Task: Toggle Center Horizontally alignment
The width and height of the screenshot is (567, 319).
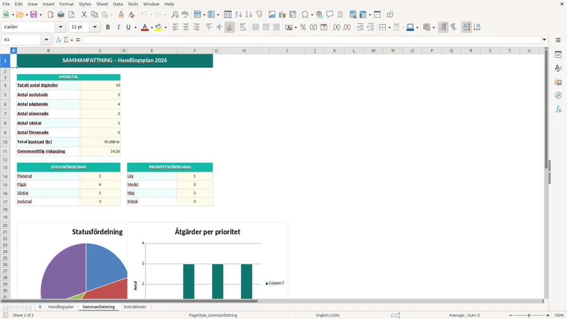Action: point(186,27)
